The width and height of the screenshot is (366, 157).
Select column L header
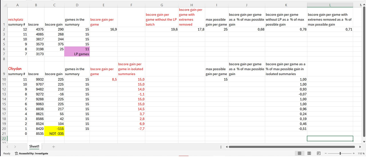click(x=330, y=5)
